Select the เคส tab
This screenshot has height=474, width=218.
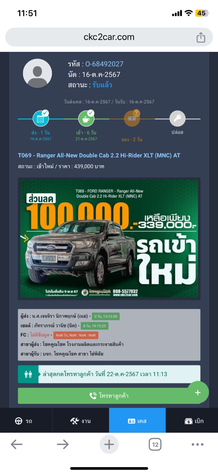[137, 421]
